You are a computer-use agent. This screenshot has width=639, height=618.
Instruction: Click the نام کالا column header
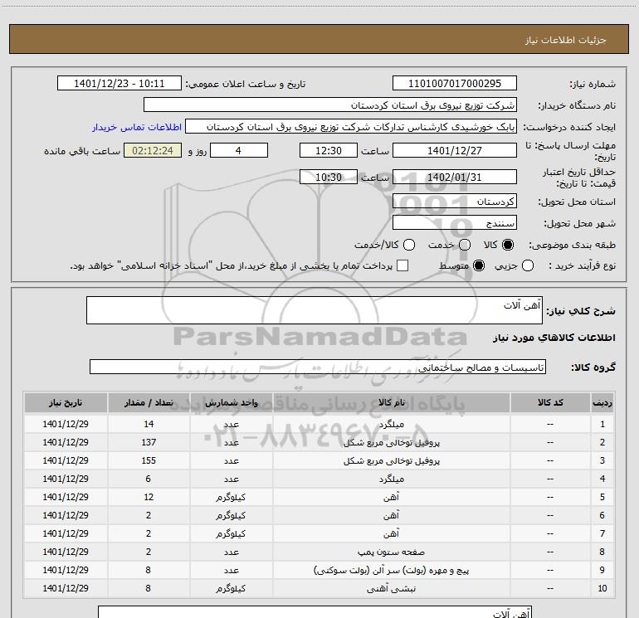pyautogui.click(x=391, y=402)
